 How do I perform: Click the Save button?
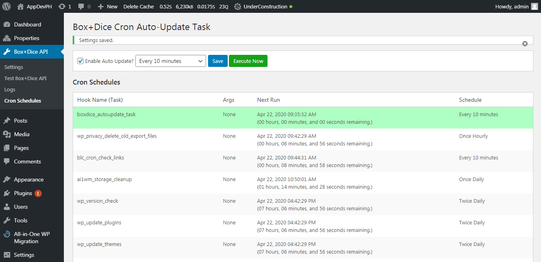point(218,61)
